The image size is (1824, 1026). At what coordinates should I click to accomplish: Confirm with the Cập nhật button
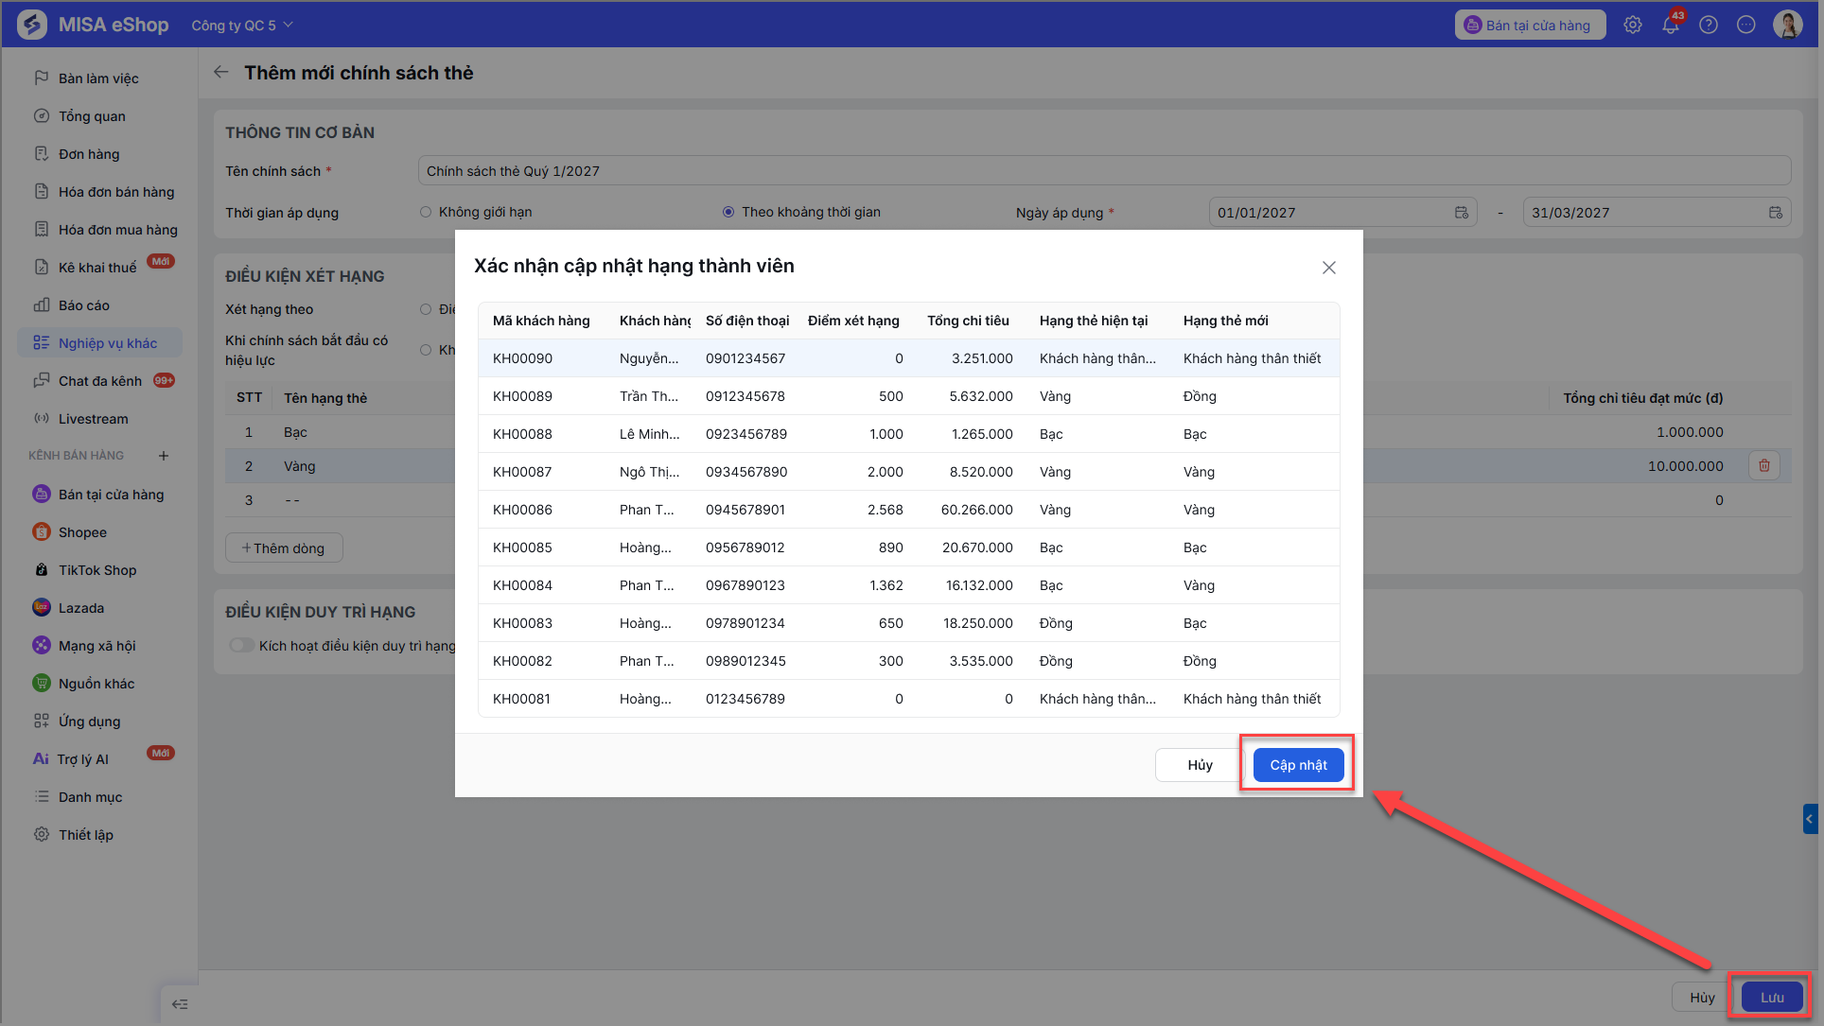[1298, 764]
